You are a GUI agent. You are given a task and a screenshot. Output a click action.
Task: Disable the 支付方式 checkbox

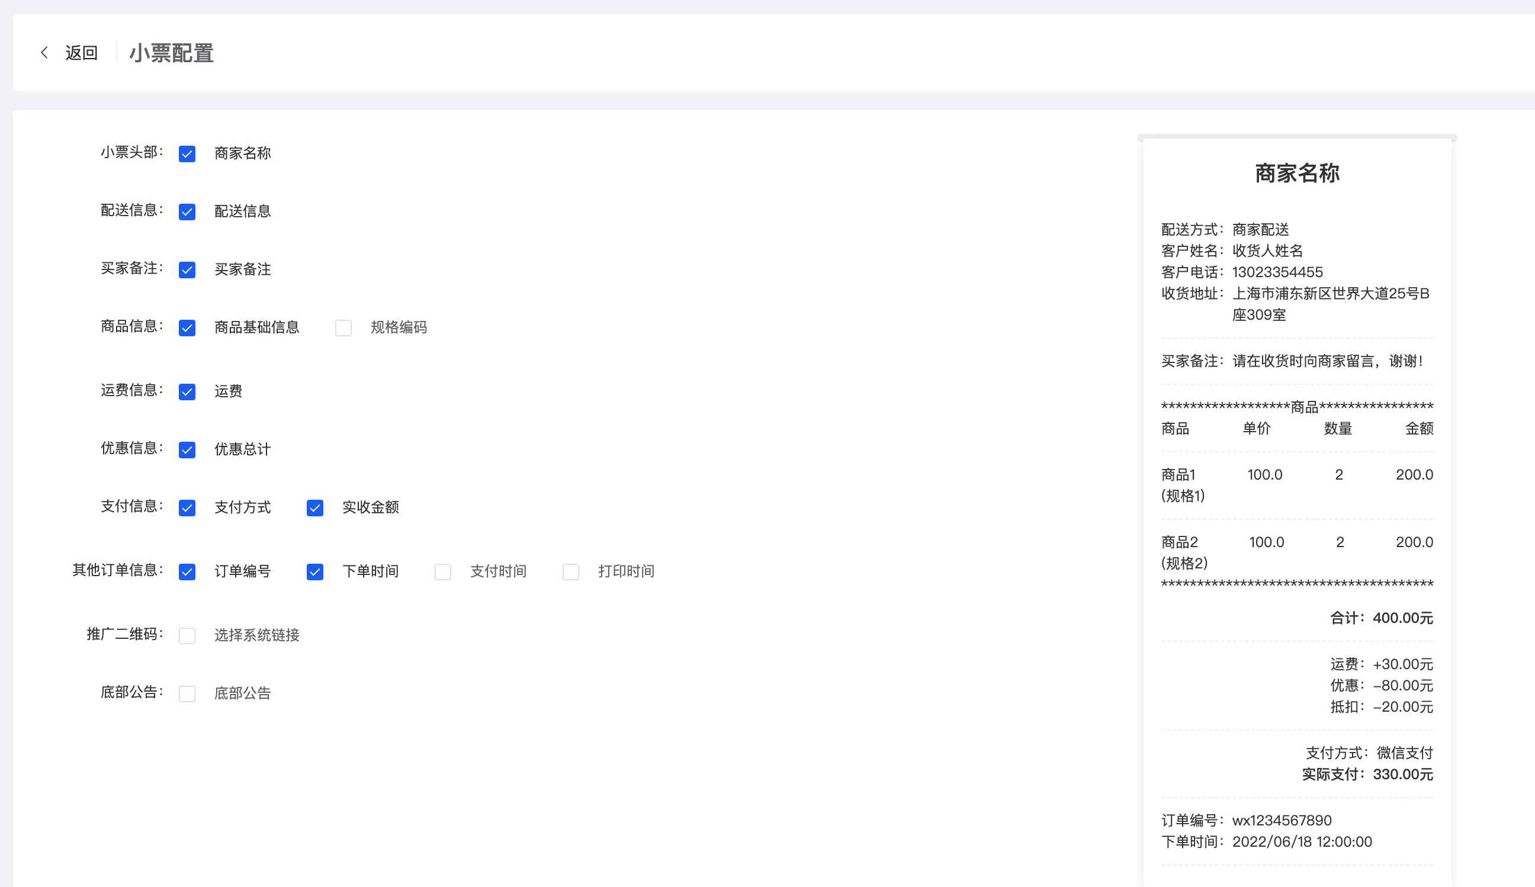coord(187,507)
